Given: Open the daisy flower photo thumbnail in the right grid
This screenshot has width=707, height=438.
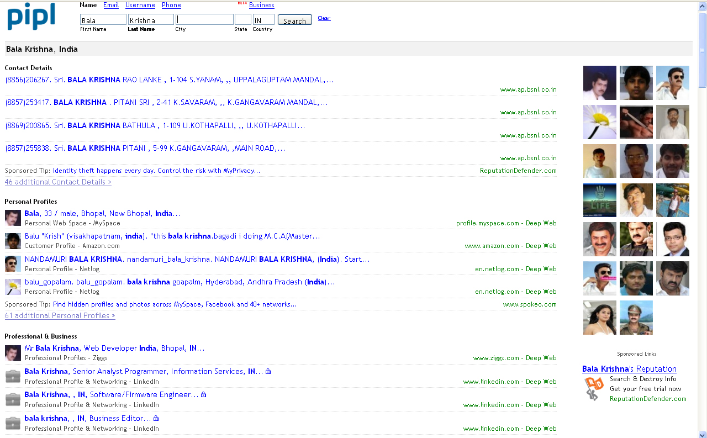Looking at the screenshot, I should pyautogui.click(x=600, y=122).
